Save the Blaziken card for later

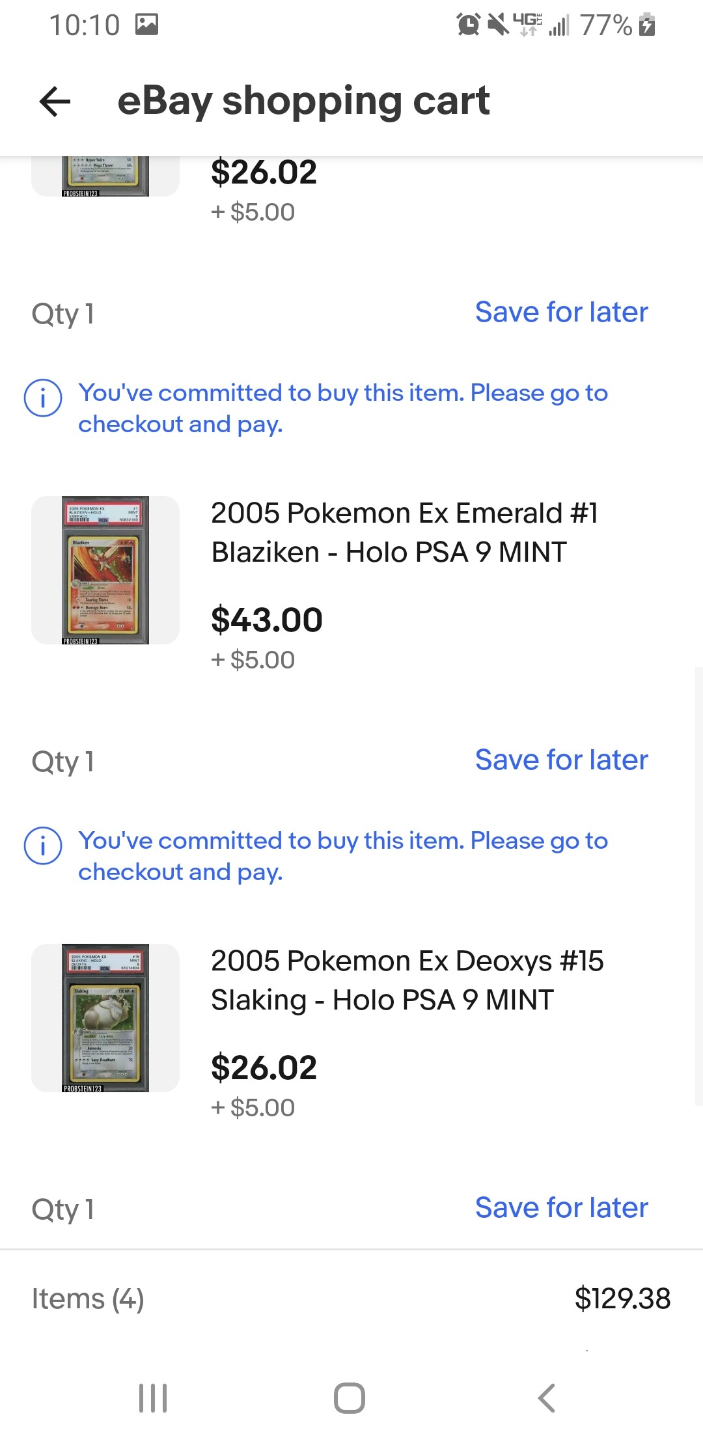(561, 760)
